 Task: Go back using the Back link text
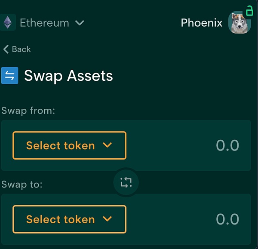pyautogui.click(x=21, y=49)
